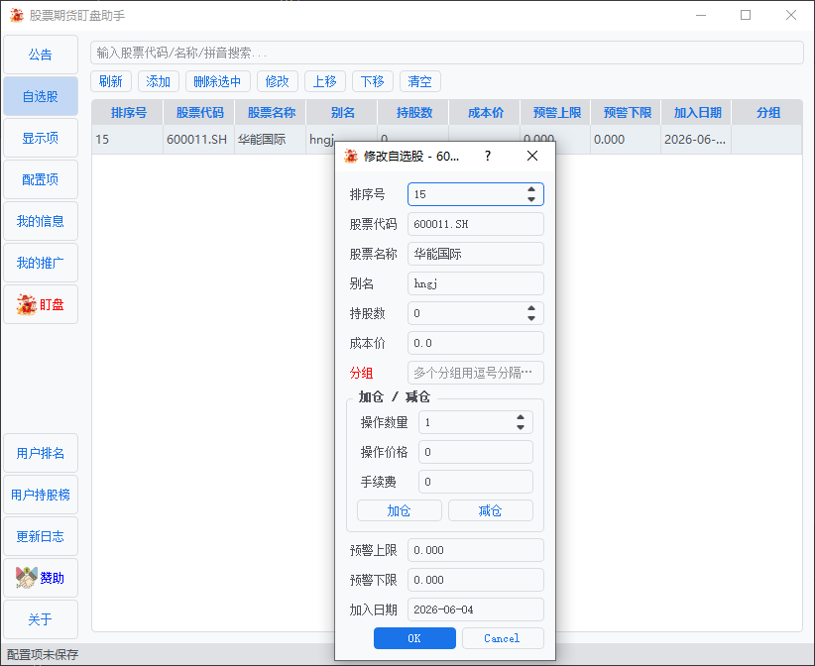Viewport: 815px width, 666px height.
Task: Sort by the 排序号 column header
Action: pyautogui.click(x=128, y=112)
